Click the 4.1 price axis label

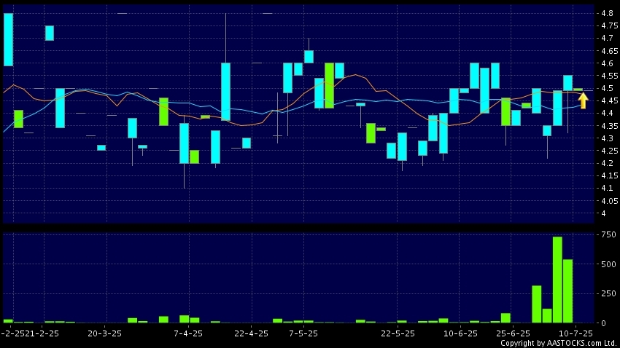click(607, 189)
